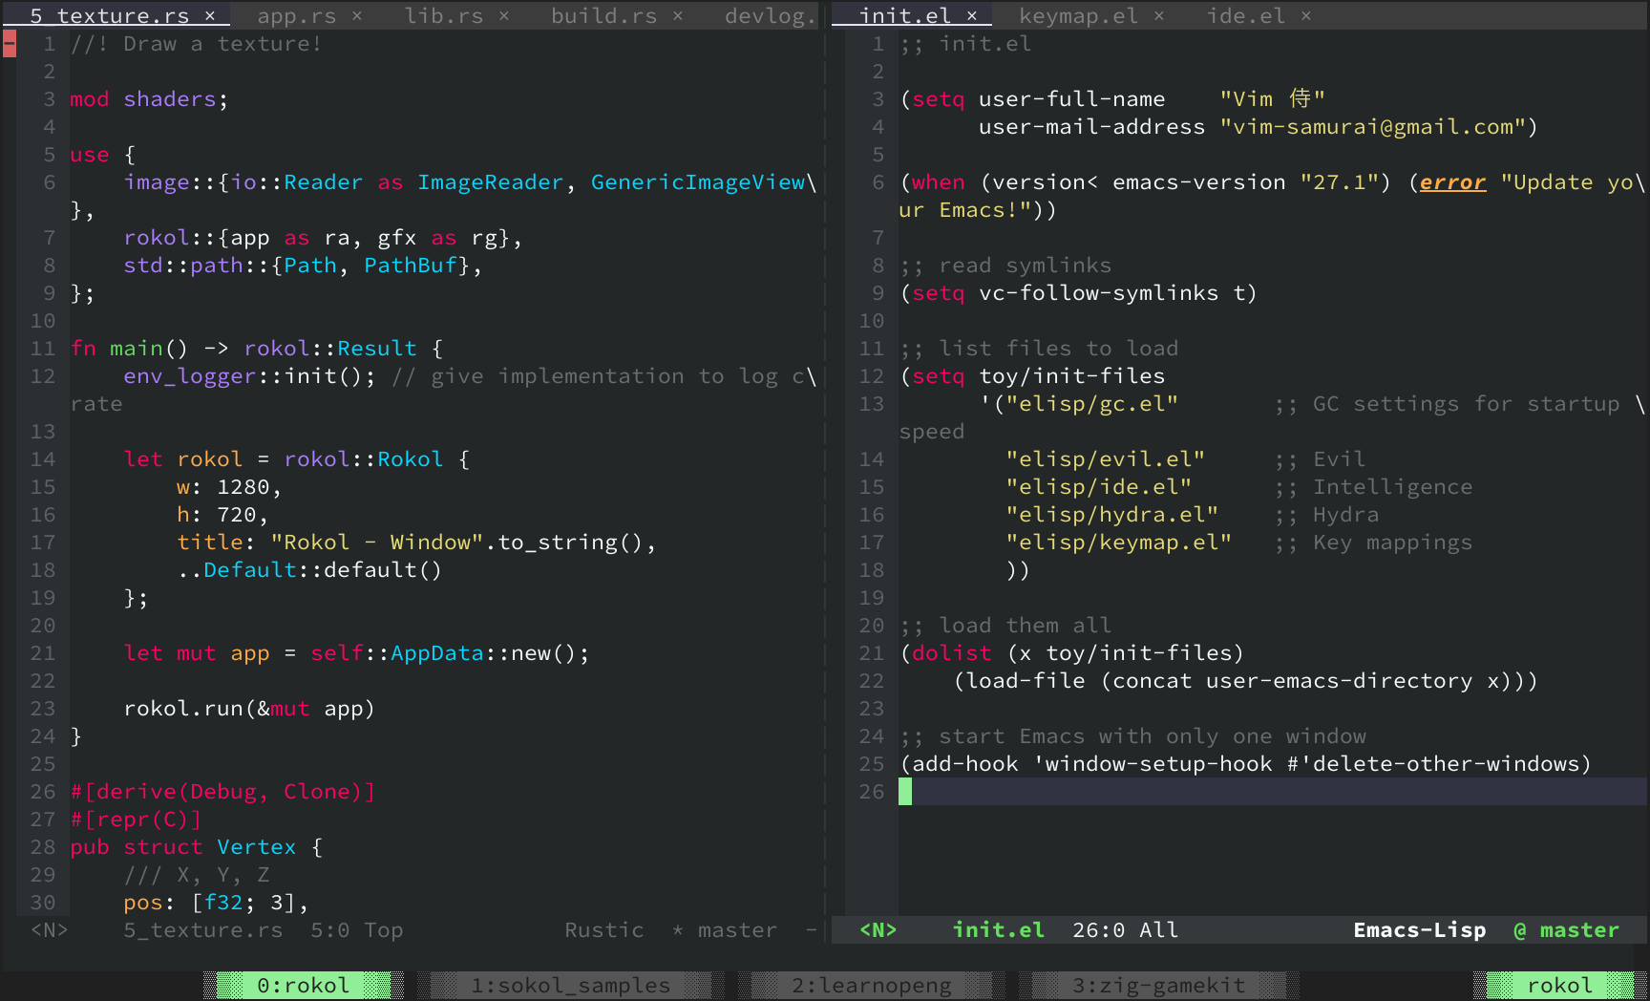Image resolution: width=1650 pixels, height=1001 pixels.
Task: Click the Emacs-Lisp major mode indicator
Action: (x=1420, y=929)
